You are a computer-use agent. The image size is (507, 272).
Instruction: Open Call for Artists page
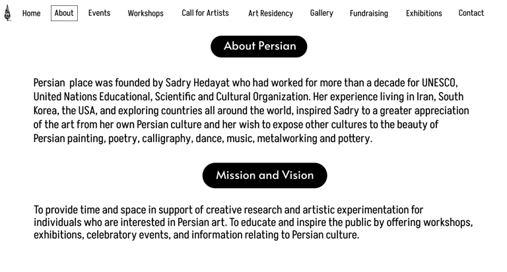tap(205, 13)
